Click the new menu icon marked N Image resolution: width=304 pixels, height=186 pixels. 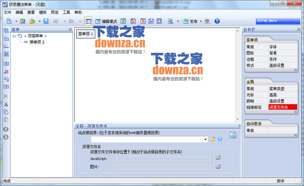pos(6,54)
